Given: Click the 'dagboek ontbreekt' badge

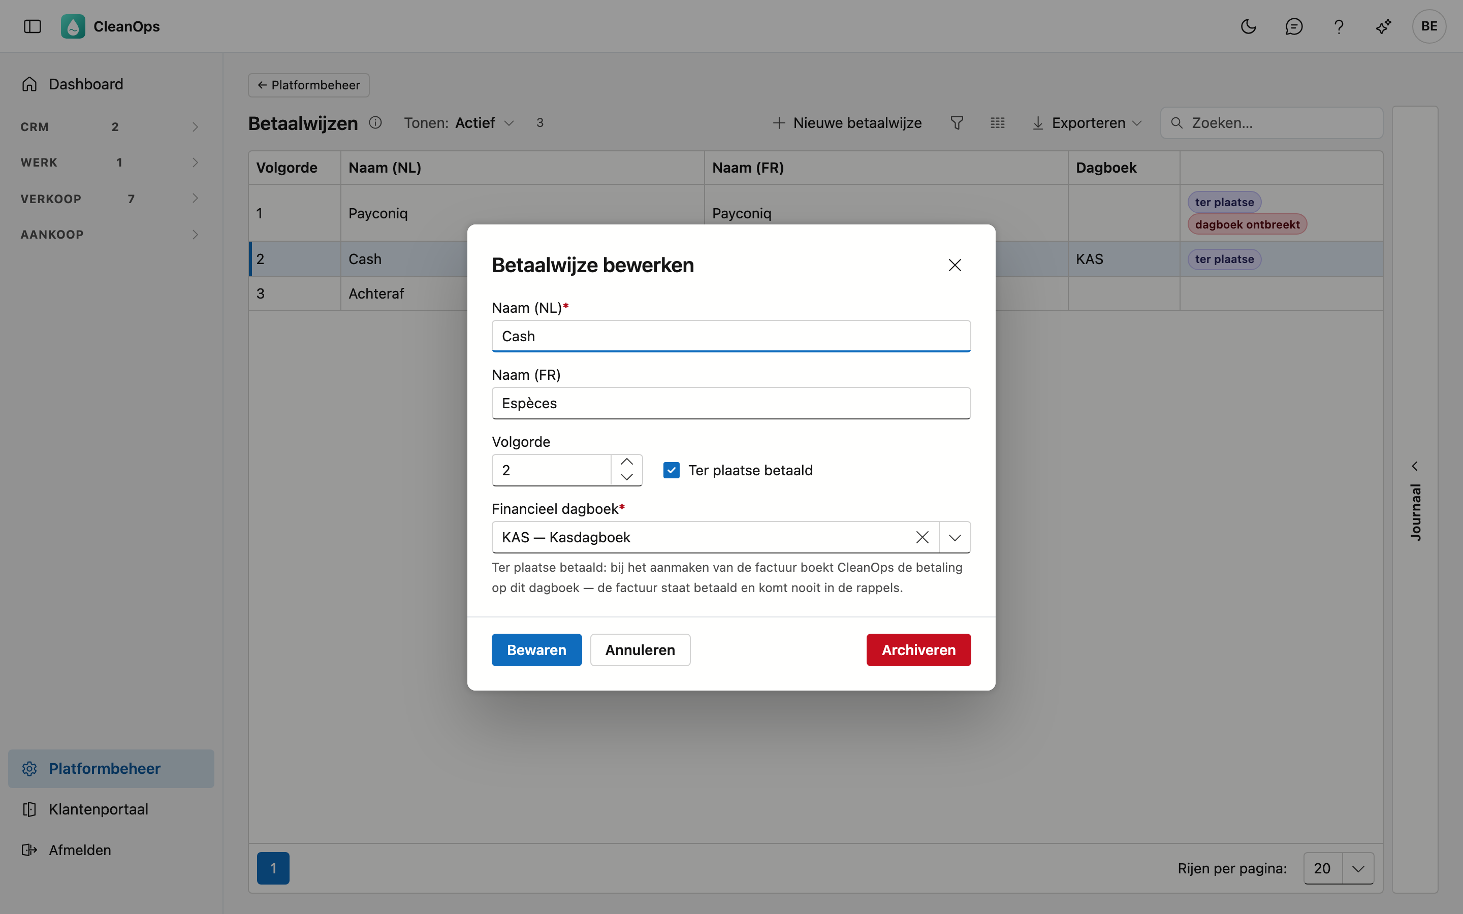Looking at the screenshot, I should pos(1247,224).
